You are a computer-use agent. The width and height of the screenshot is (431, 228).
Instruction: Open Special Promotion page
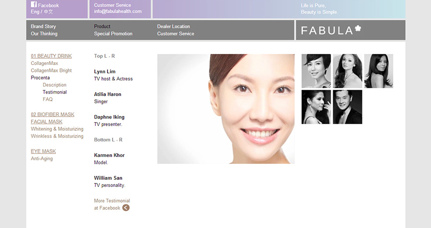(x=113, y=34)
